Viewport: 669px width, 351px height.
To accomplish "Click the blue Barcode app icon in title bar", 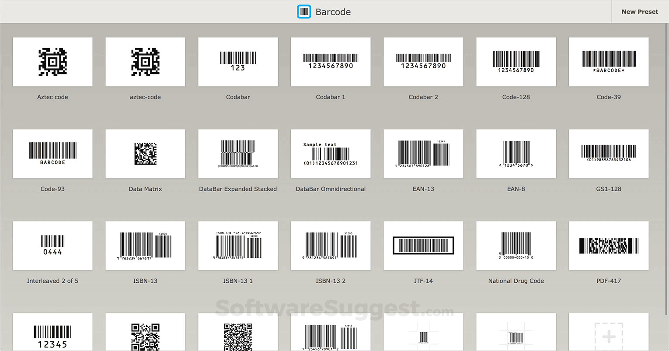I will coord(304,11).
